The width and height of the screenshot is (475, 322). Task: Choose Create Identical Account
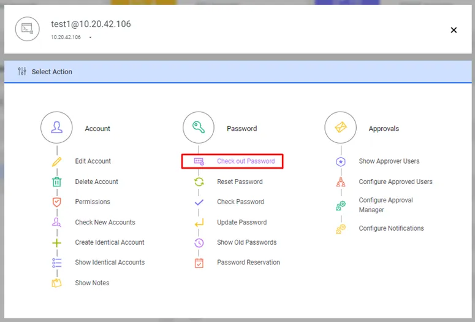[109, 242]
